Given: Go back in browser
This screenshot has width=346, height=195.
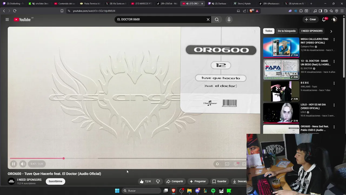Looking at the screenshot, I should tap(4, 11).
